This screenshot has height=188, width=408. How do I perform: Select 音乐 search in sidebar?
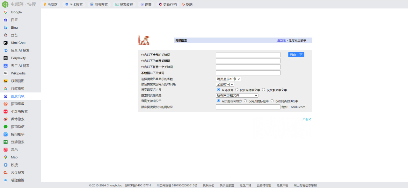click(x=20, y=150)
